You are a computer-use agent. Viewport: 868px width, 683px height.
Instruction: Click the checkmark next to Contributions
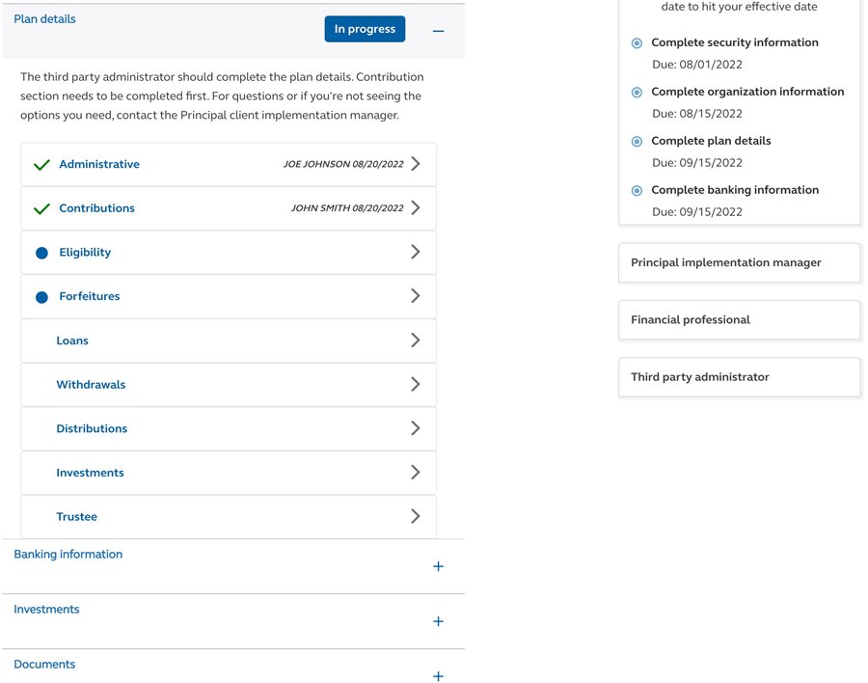coord(41,207)
